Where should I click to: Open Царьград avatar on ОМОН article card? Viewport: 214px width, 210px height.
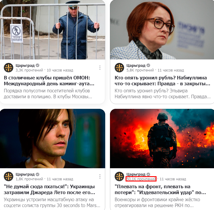pyautogui.click(x=9, y=68)
